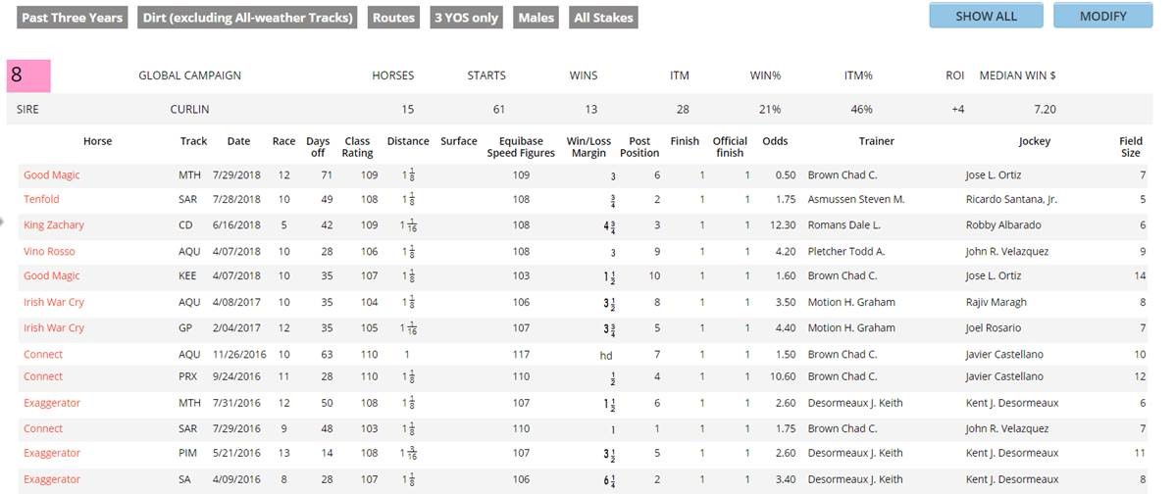Screen dimensions: 1175x494
Task: Click the Males filter tag
Action: tap(536, 18)
